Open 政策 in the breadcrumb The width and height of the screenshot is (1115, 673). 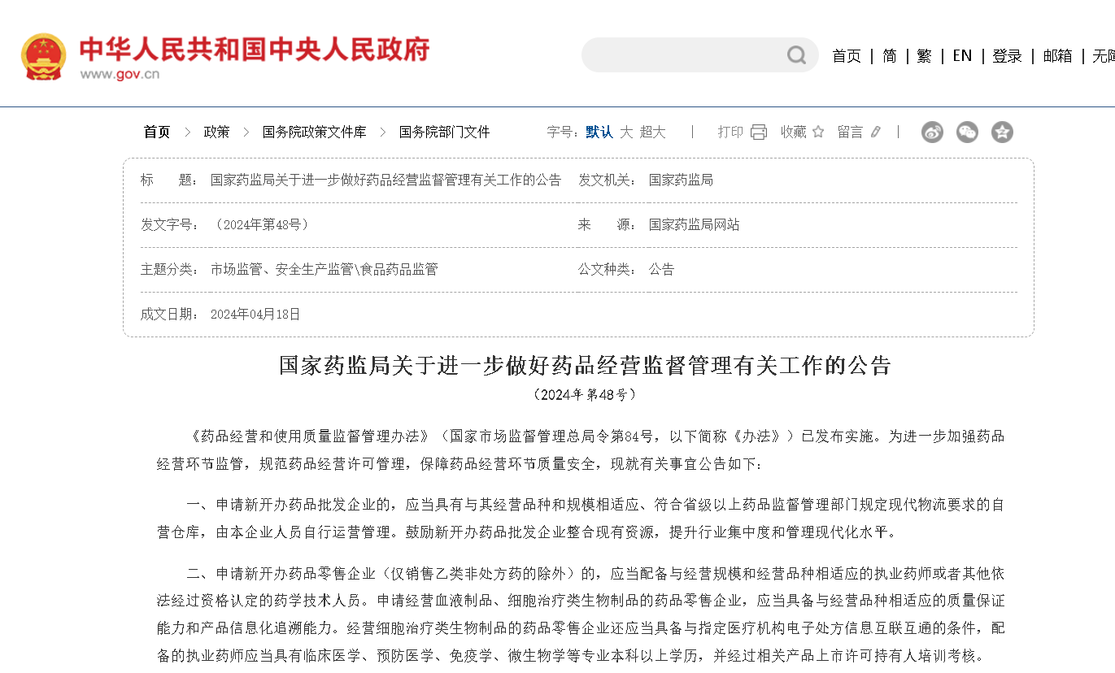(x=216, y=132)
